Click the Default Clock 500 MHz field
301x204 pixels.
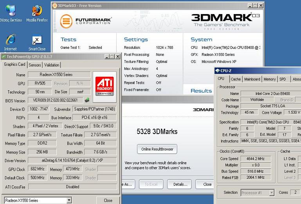click(38, 177)
